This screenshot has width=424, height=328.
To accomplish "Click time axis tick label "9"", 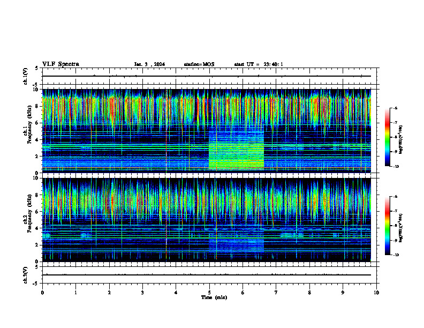I will 343,293.
